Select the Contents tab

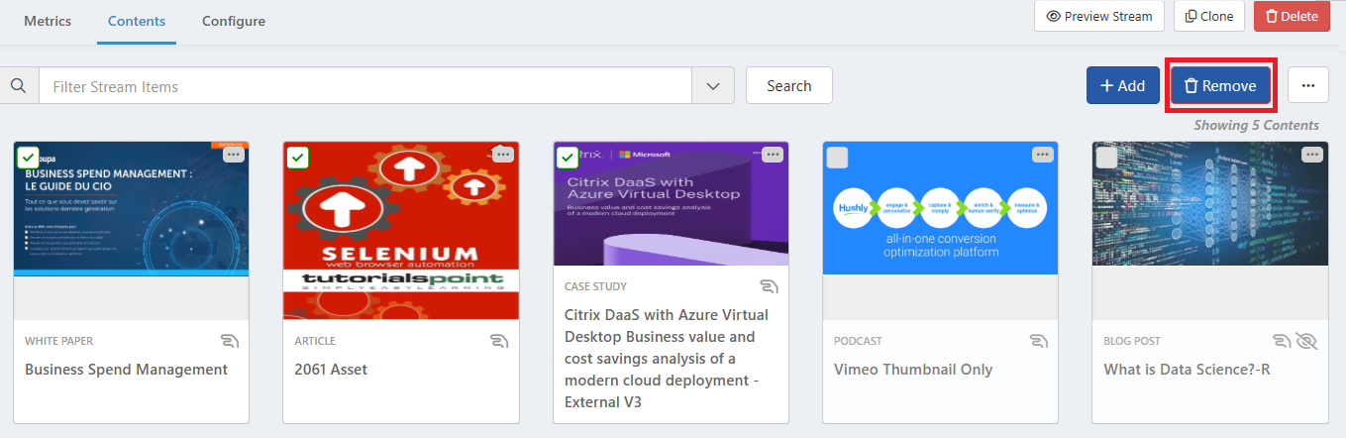[x=137, y=21]
